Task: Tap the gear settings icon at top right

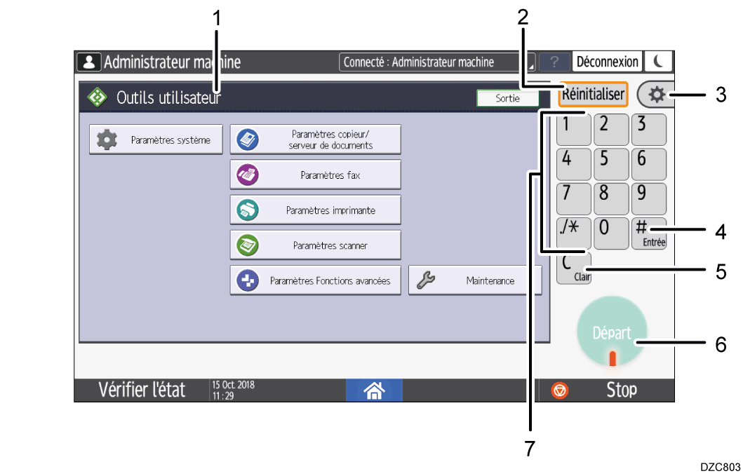Action: pos(657,95)
